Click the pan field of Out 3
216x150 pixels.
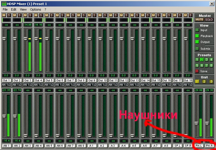(x=28, y=20)
